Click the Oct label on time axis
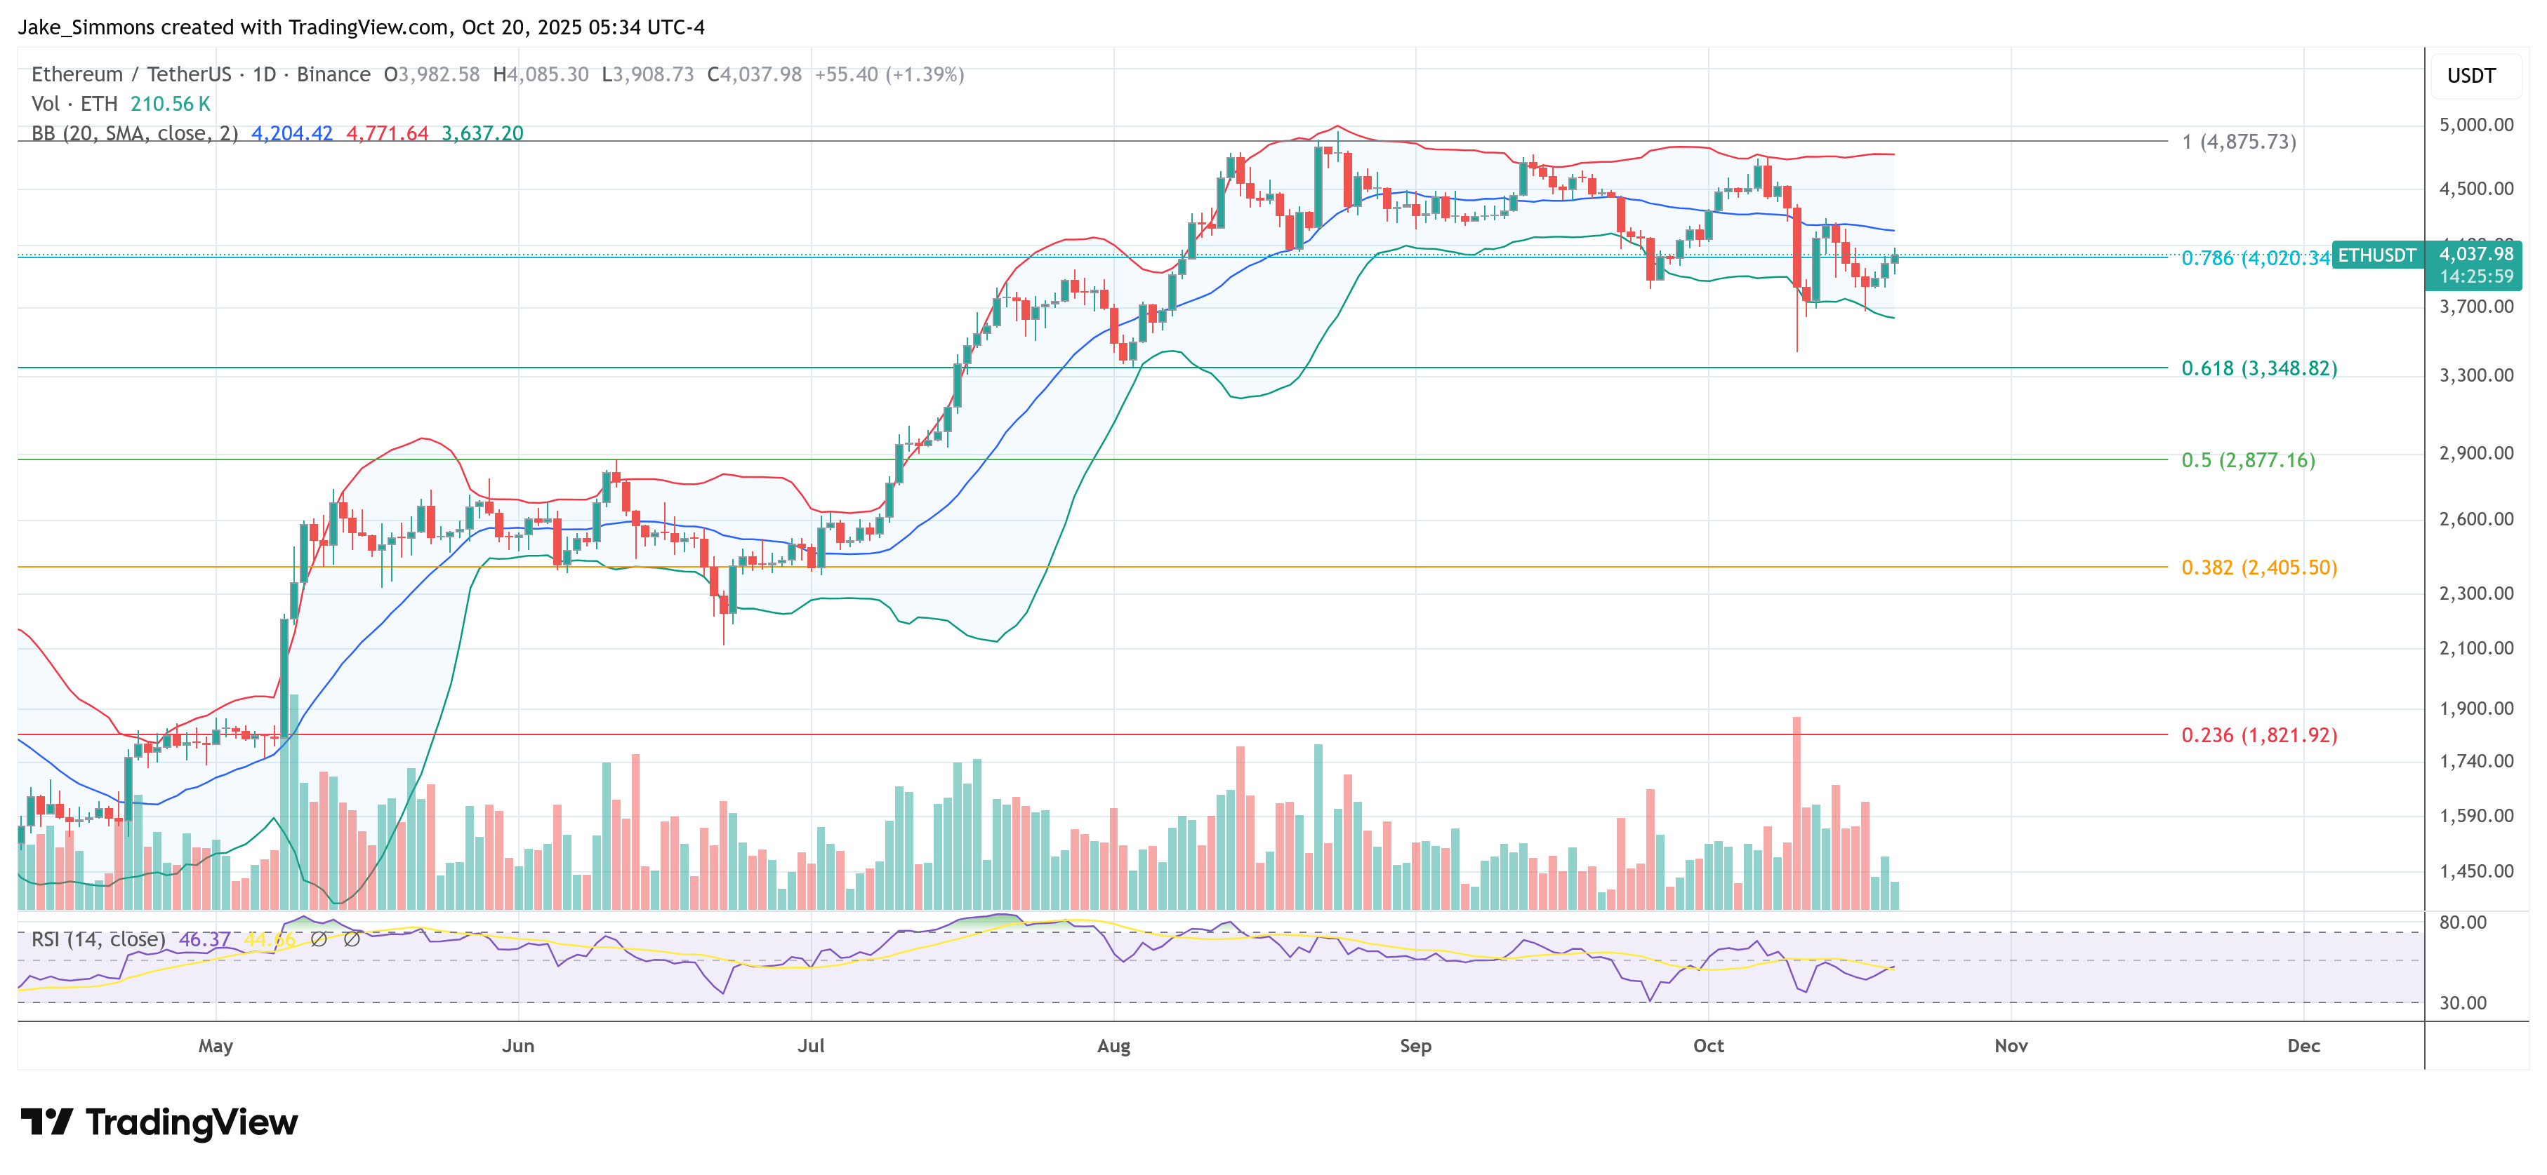This screenshot has height=1175, width=2547. pyautogui.click(x=1707, y=1045)
